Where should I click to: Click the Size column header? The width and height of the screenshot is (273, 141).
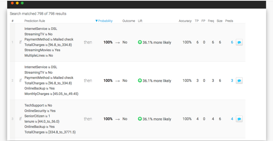click(220, 21)
